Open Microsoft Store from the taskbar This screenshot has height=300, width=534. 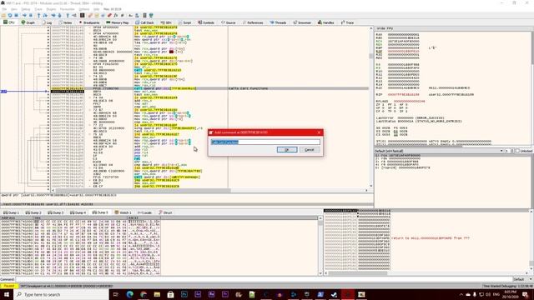point(170,294)
